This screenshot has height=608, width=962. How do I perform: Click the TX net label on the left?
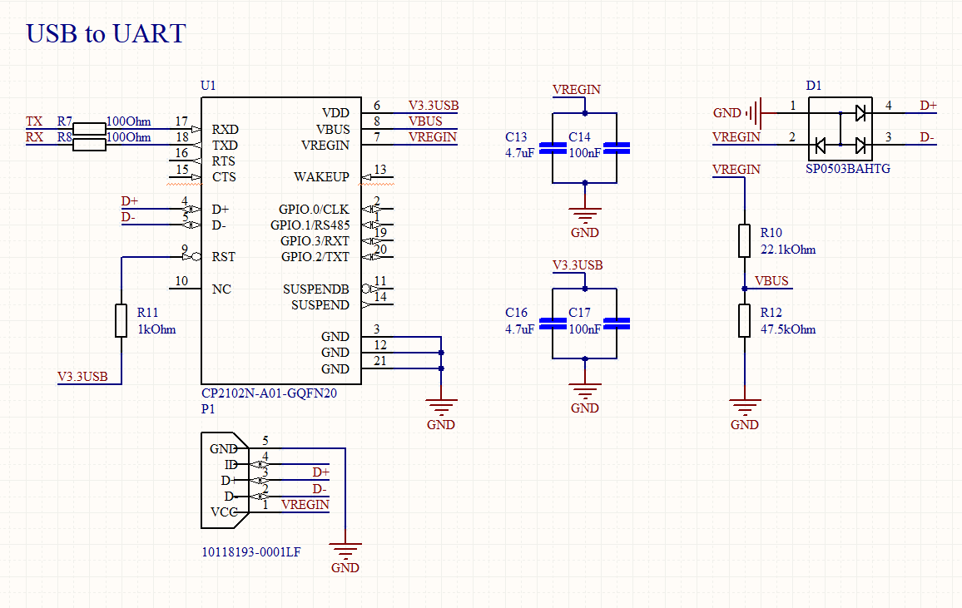pyautogui.click(x=33, y=121)
